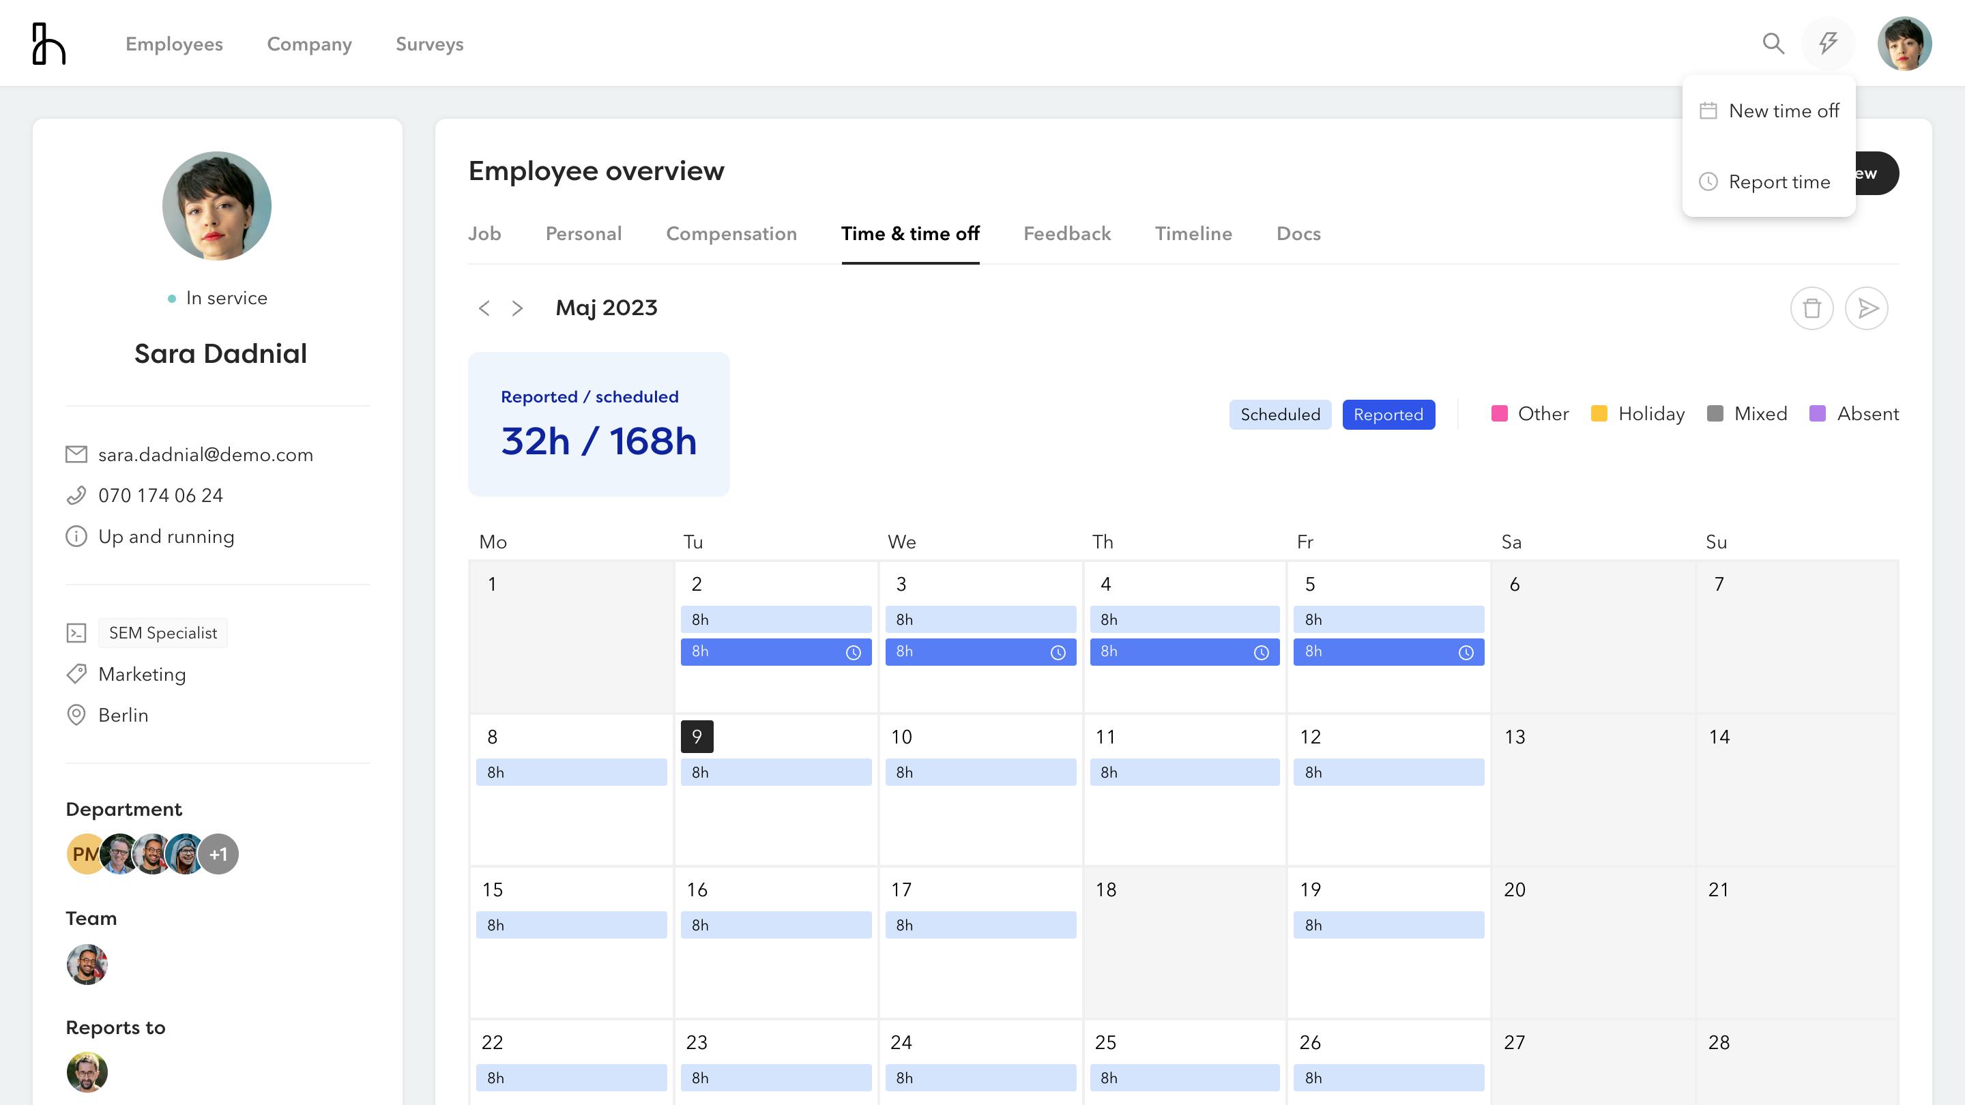
Task: Go to the next month with right chevron
Action: [517, 308]
